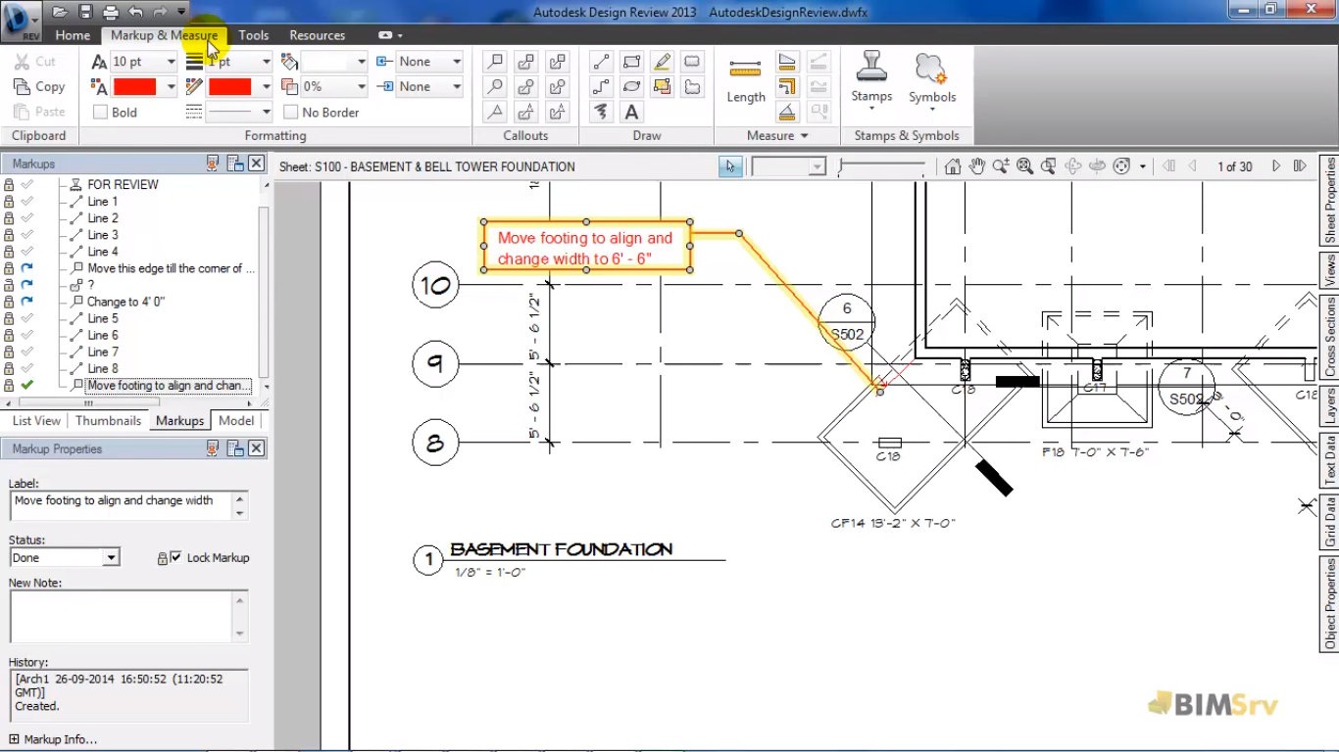Select the Line draw tool
The width and height of the screenshot is (1339, 752).
tap(601, 62)
